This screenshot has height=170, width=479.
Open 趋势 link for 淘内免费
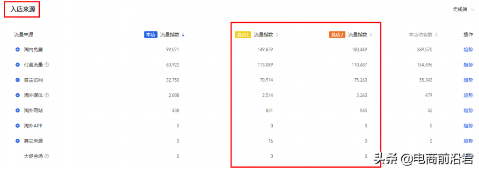pyautogui.click(x=468, y=49)
